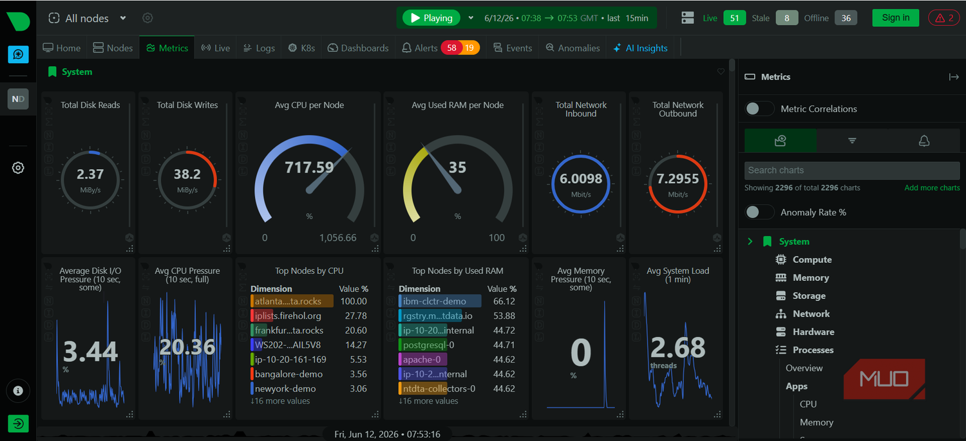Image resolution: width=966 pixels, height=441 pixels.
Task: Open settings gear in left sidebar
Action: 18,168
